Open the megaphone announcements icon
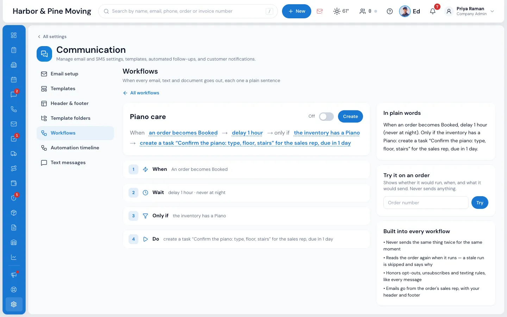 click(x=14, y=275)
